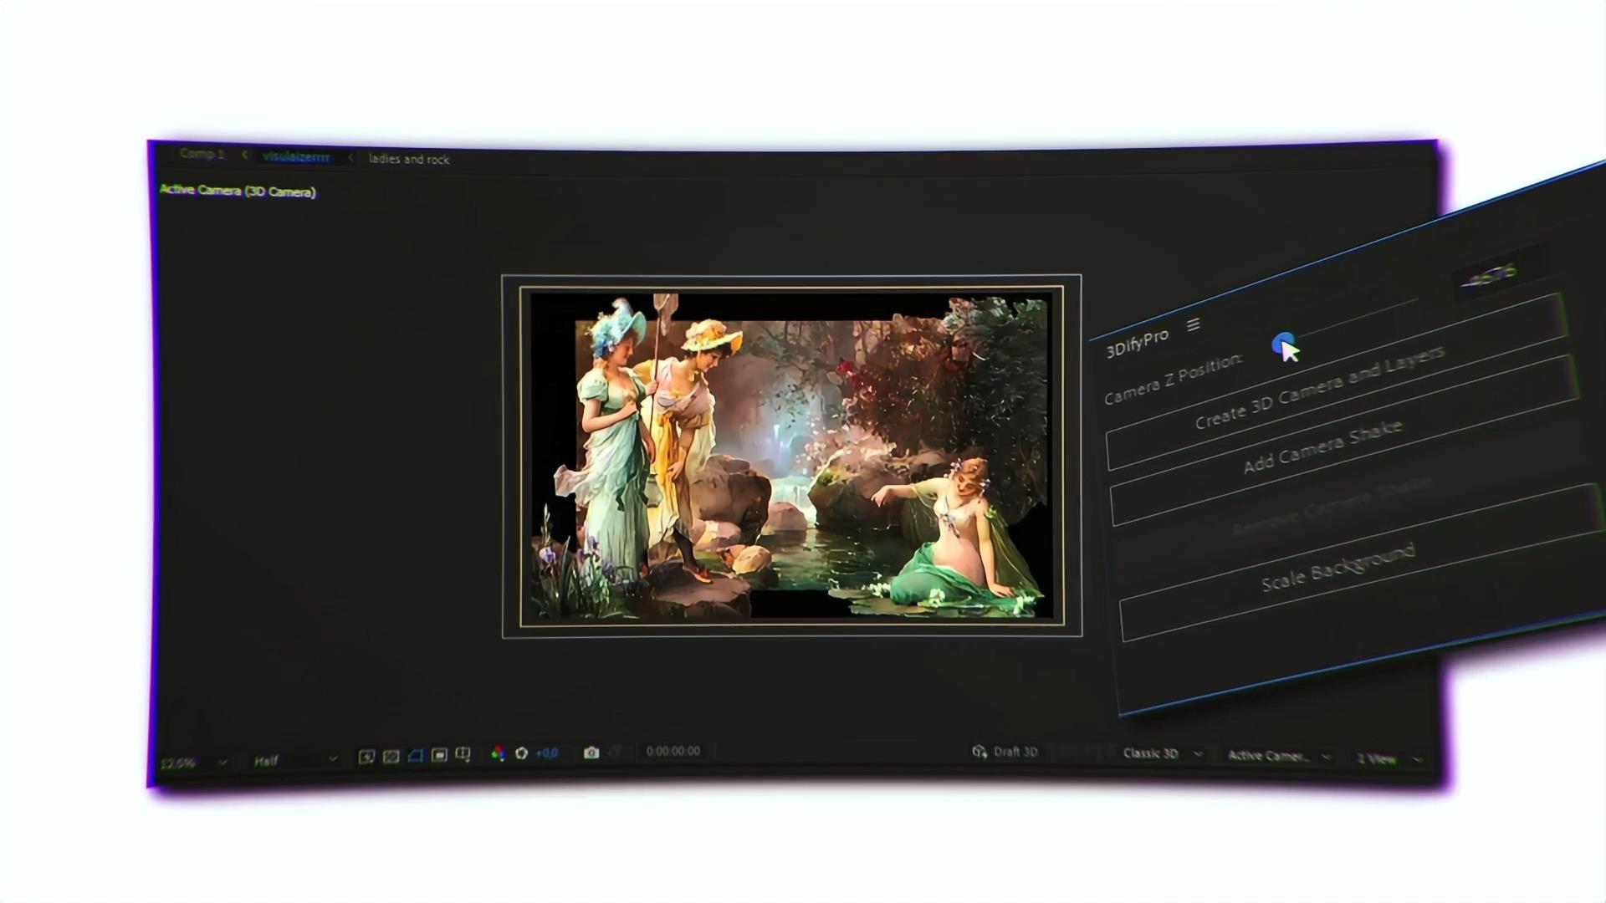Open the 12.5% magnification dropdown
Image resolution: width=1606 pixels, height=903 pixels.
coord(193,763)
